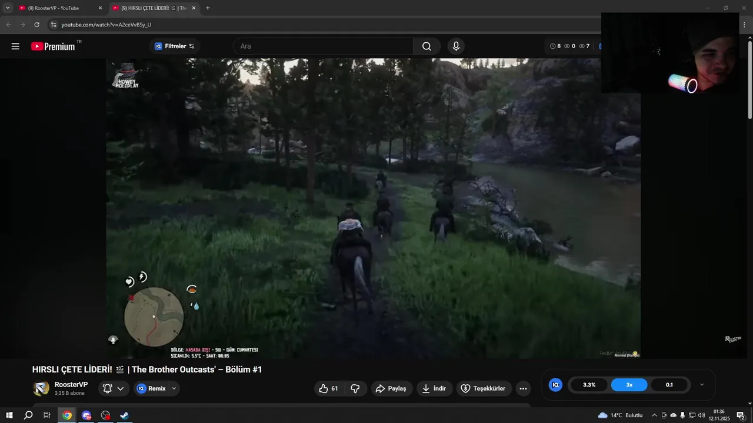This screenshot has width=753, height=423.
Task: Click the tray microphone icon
Action: pos(682,415)
